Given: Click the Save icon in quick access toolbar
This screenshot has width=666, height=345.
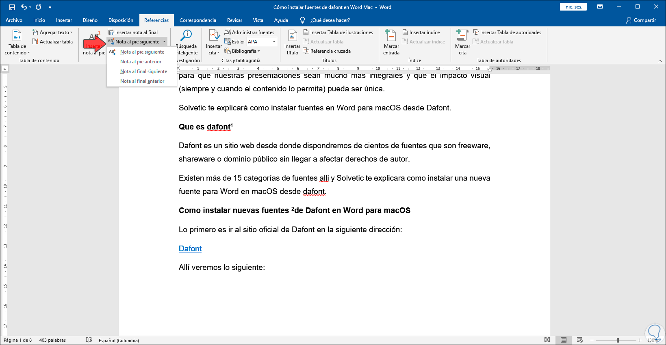Looking at the screenshot, I should coord(12,7).
